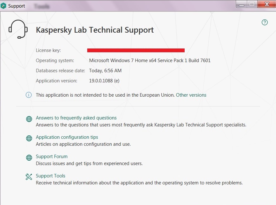Click the redacted license key bar
The height and width of the screenshot is (205, 276).
136,50
